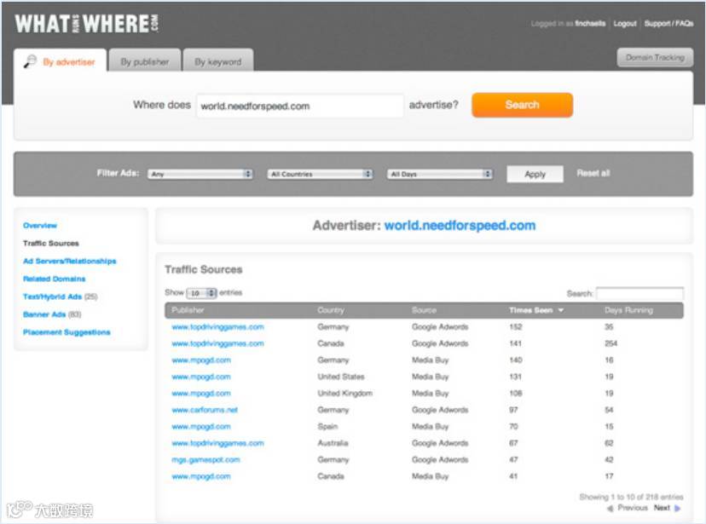Image resolution: width=706 pixels, height=524 pixels.
Task: Change Show entries count dropdown
Action: 202,293
